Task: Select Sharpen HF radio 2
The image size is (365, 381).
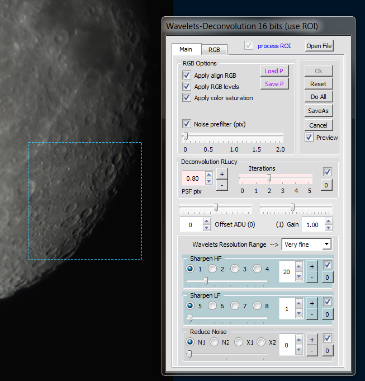Action: pos(212,269)
